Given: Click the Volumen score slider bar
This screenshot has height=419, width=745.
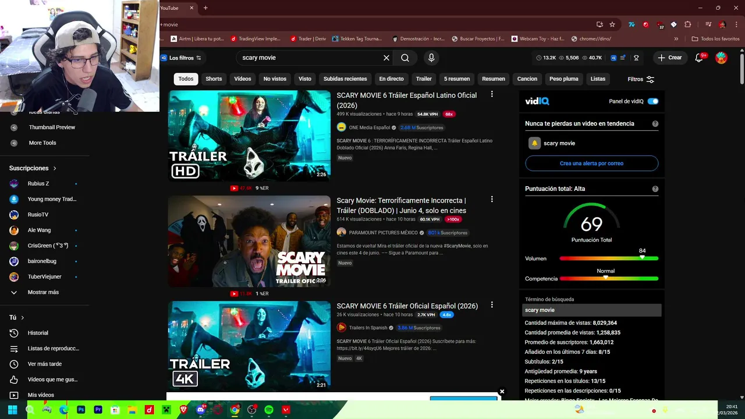Looking at the screenshot, I should click(x=609, y=258).
